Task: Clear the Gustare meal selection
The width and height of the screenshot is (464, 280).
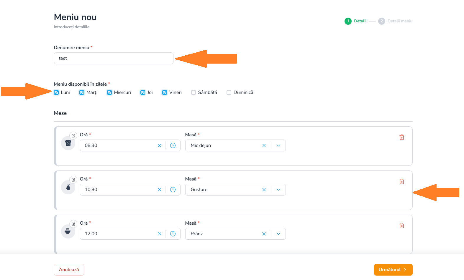Action: pyautogui.click(x=264, y=190)
